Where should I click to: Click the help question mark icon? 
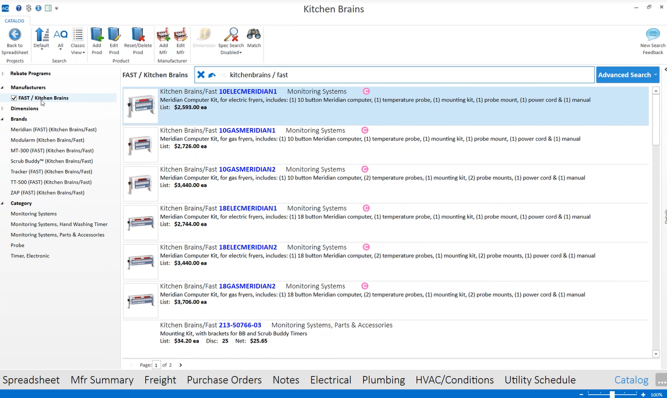pos(19,8)
